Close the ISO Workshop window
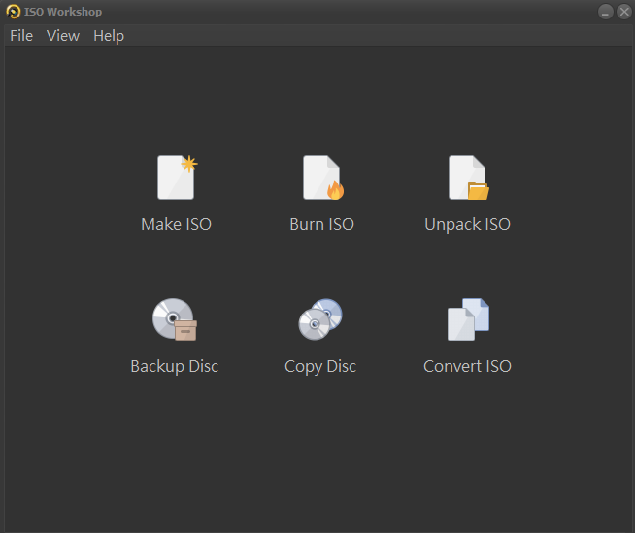Image resolution: width=635 pixels, height=533 pixels. [x=624, y=12]
